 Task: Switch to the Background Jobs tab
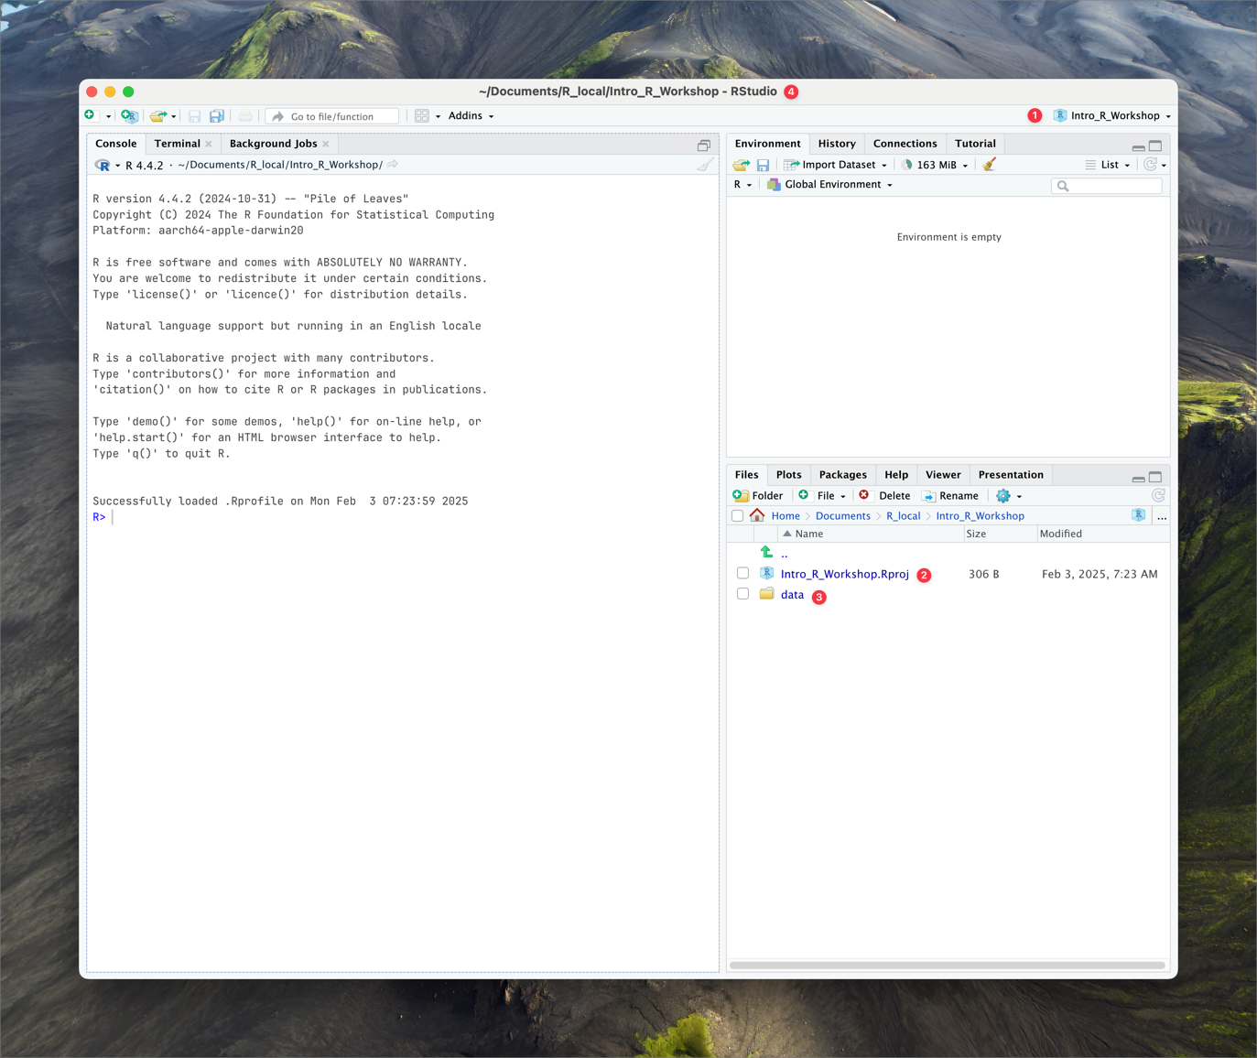pos(273,144)
